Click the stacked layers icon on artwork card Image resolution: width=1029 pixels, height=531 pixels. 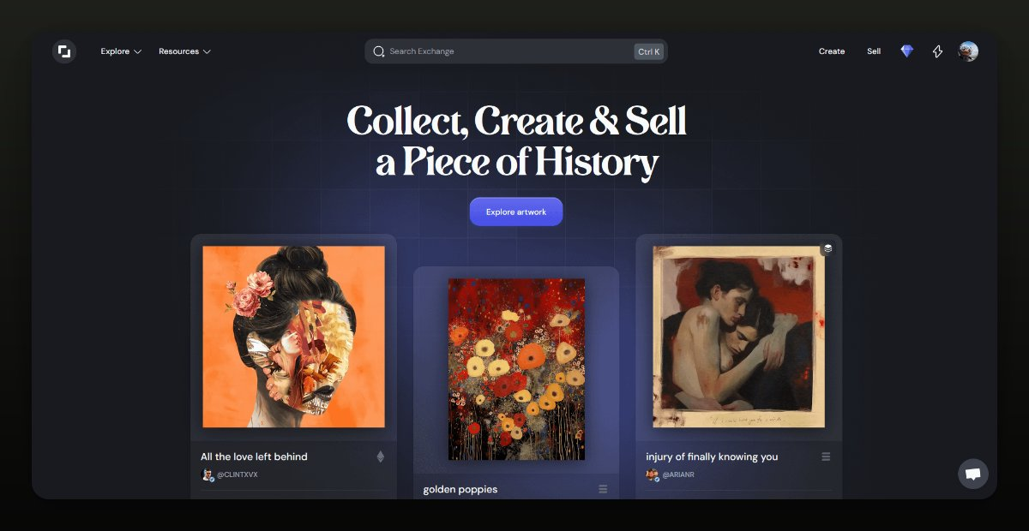pos(827,248)
